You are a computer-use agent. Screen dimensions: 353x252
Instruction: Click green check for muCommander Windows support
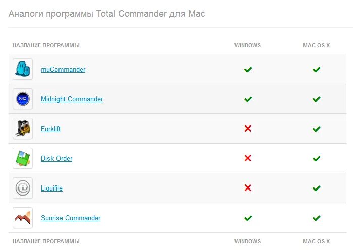pyautogui.click(x=248, y=70)
